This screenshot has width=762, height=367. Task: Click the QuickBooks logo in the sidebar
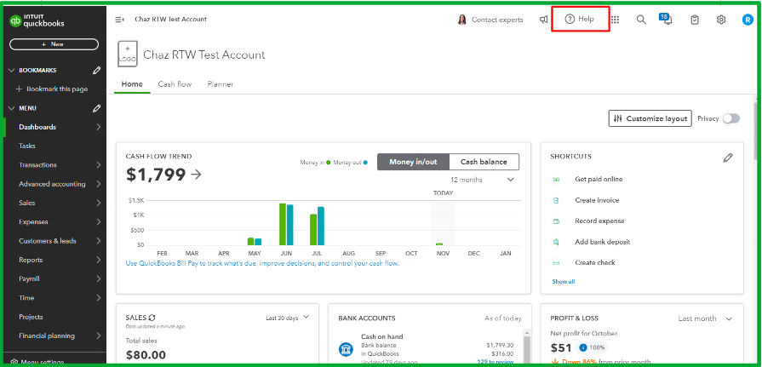37,21
